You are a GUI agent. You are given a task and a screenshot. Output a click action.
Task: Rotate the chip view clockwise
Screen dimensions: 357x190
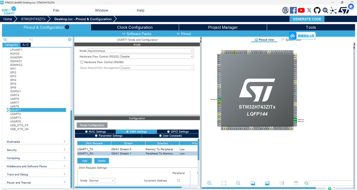tap(253, 183)
